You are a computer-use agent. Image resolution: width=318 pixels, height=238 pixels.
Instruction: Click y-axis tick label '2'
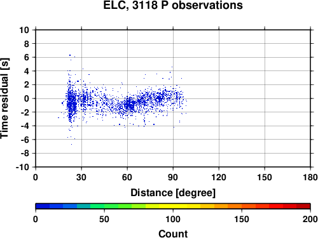[x=26, y=85]
